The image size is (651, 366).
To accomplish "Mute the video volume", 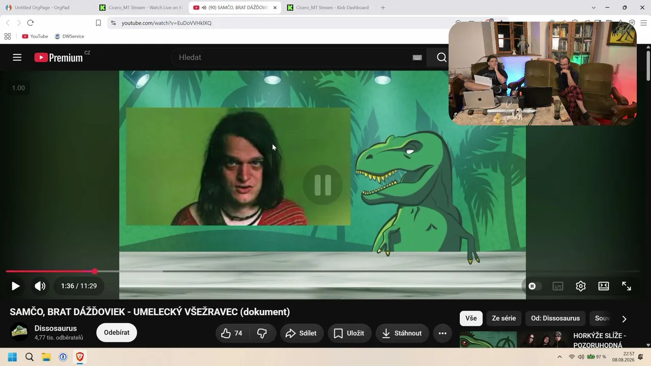I will [40, 286].
